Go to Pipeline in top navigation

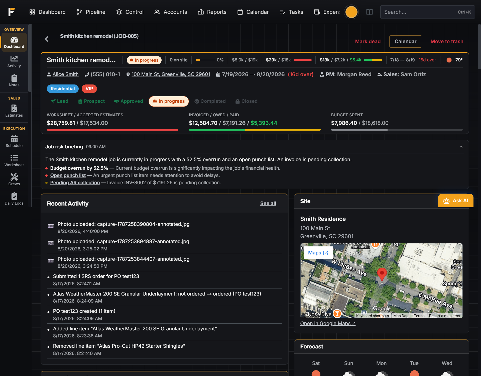[91, 12]
